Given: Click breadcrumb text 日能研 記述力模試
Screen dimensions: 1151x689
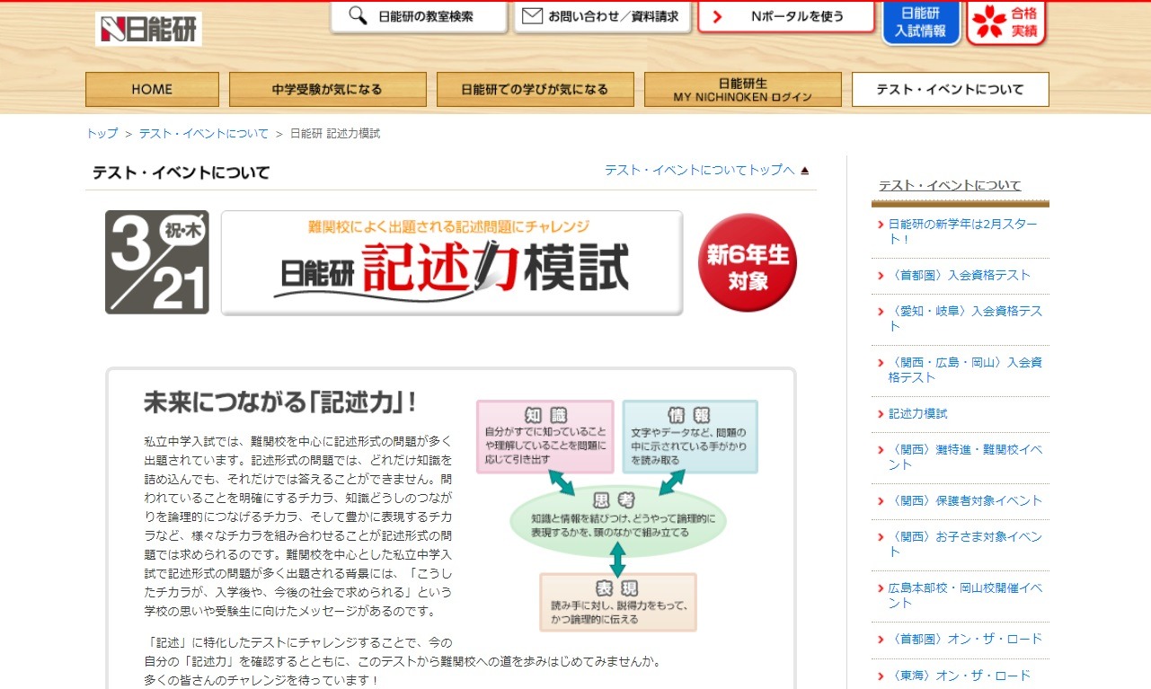Looking at the screenshot, I should (335, 134).
